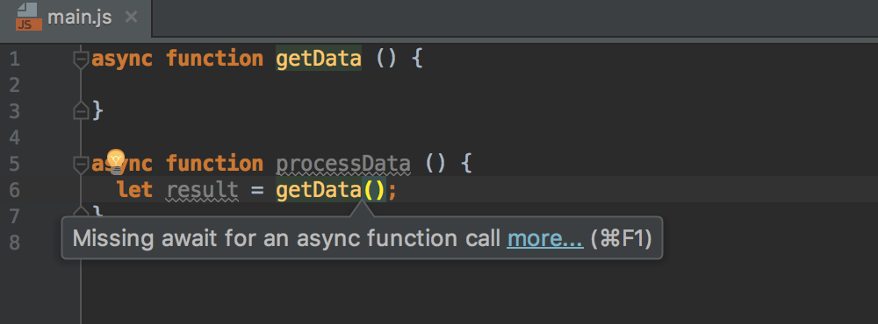
Task: Click the processData function name
Action: [x=343, y=164]
